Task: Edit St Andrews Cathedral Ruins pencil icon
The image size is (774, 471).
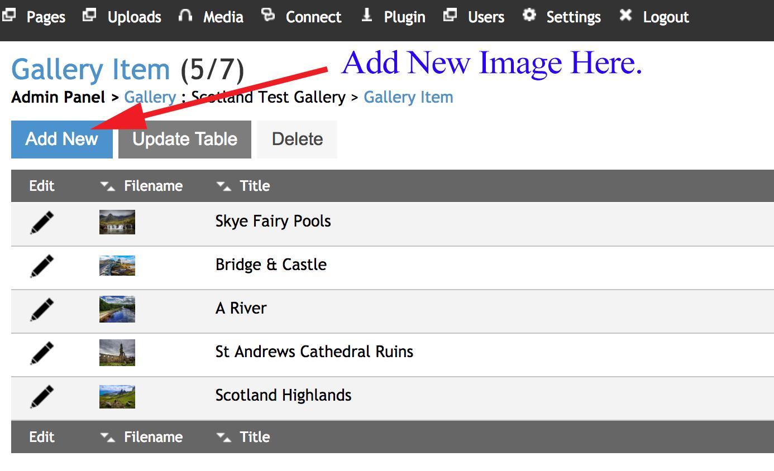Action: tap(41, 352)
